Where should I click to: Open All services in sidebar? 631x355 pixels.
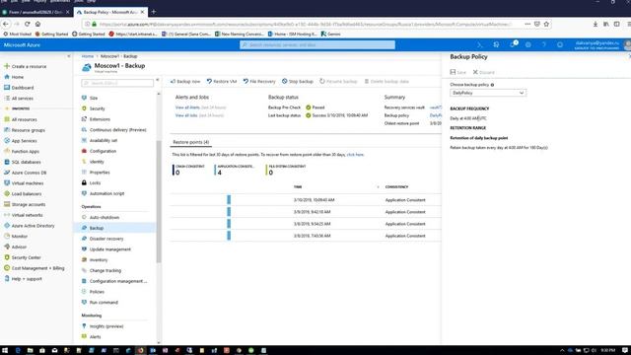click(x=19, y=99)
